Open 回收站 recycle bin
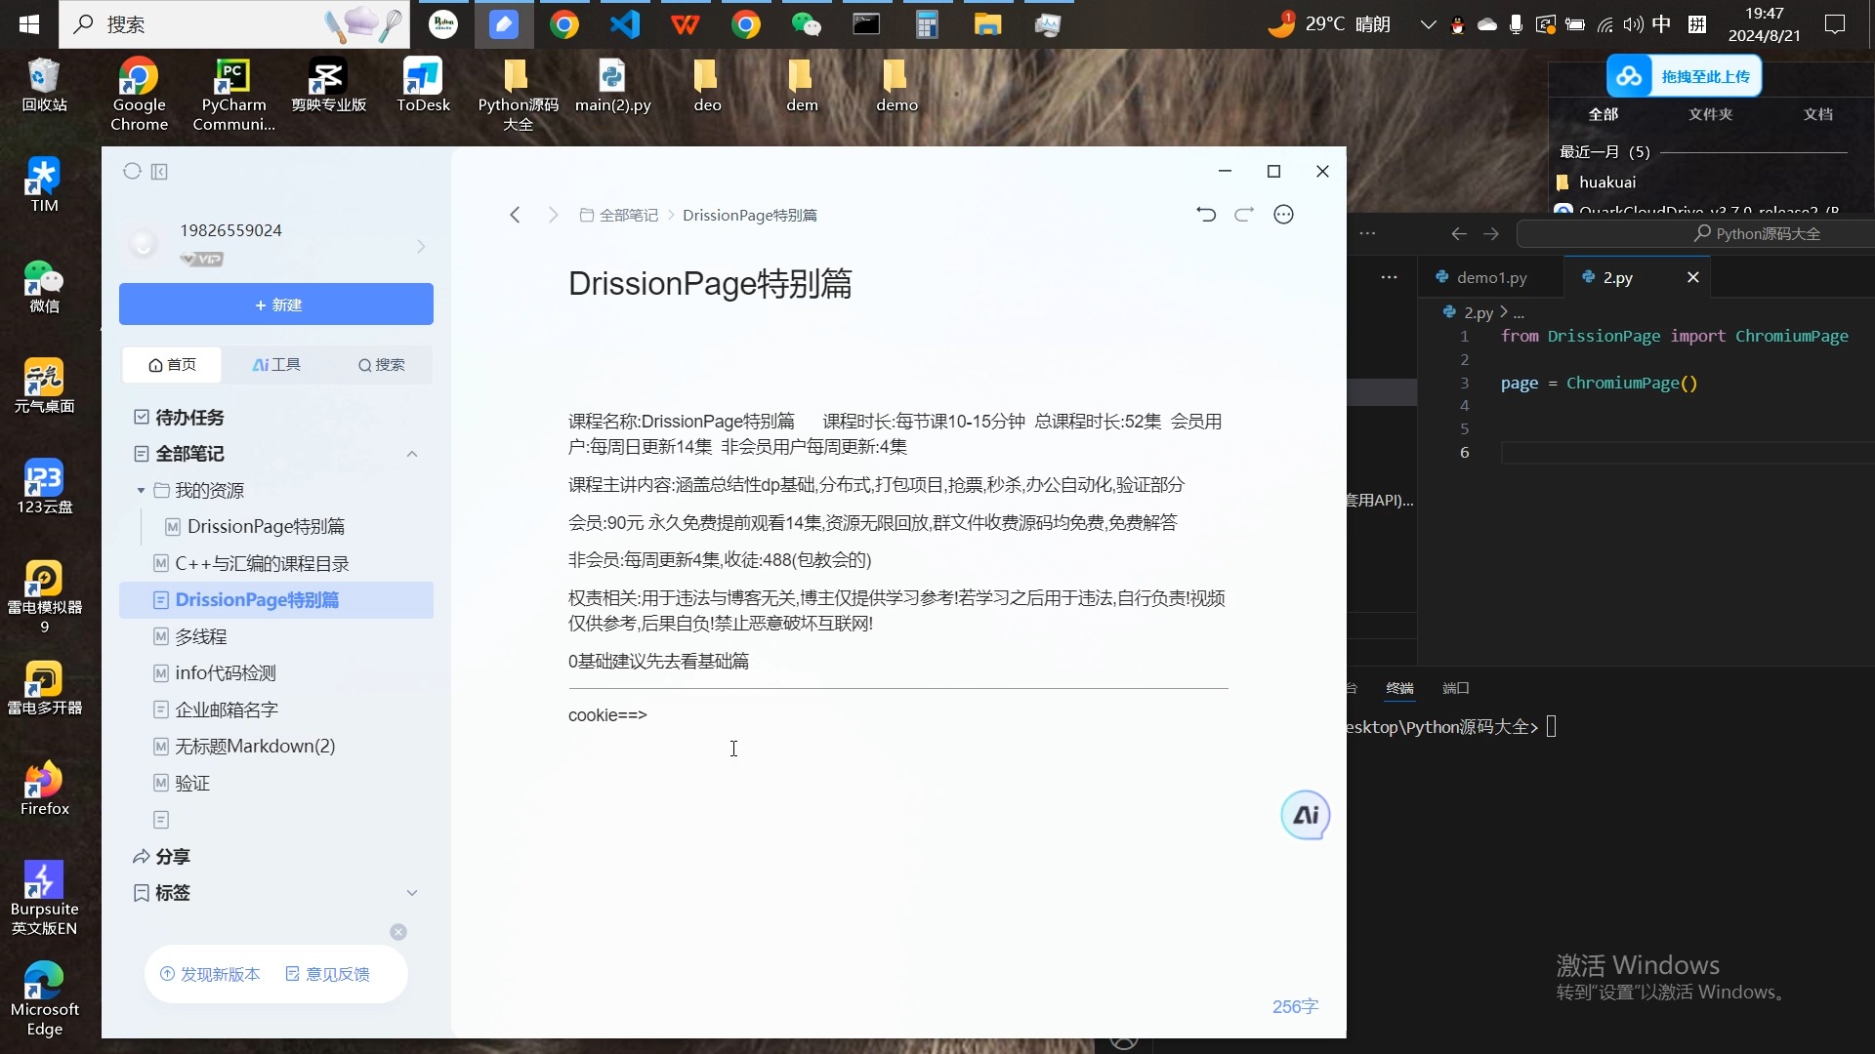 click(44, 86)
